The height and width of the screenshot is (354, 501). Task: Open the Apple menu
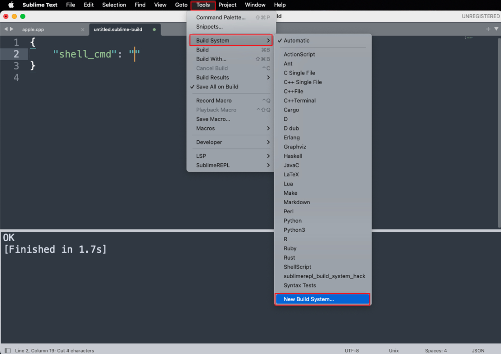pyautogui.click(x=11, y=5)
